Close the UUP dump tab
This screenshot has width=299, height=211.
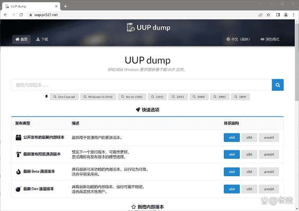coord(56,6)
